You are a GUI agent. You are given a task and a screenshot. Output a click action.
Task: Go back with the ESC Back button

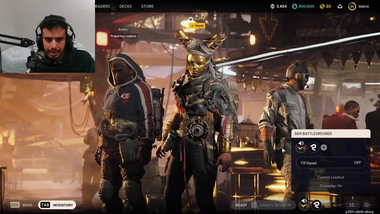[21, 205]
